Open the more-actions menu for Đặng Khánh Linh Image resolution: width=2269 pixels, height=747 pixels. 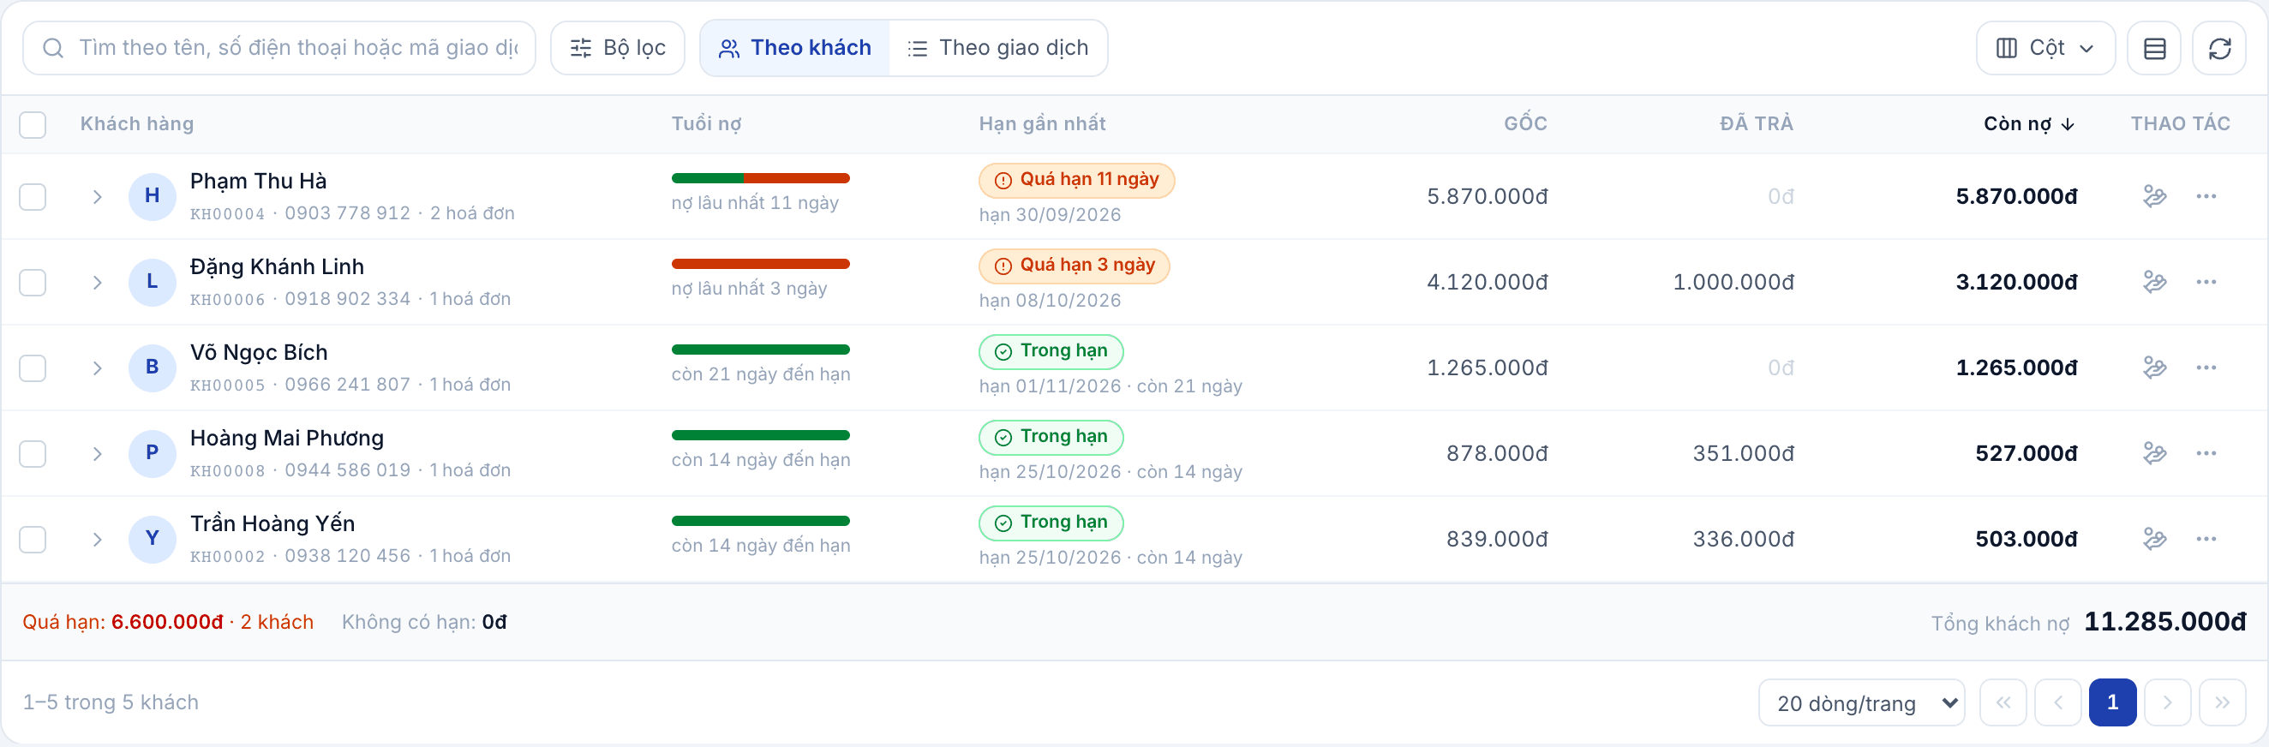2206,282
